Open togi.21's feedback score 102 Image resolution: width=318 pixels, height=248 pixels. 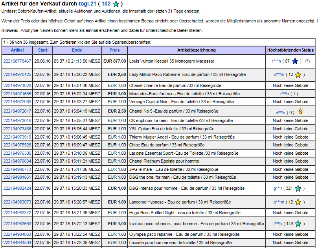point(106,4)
